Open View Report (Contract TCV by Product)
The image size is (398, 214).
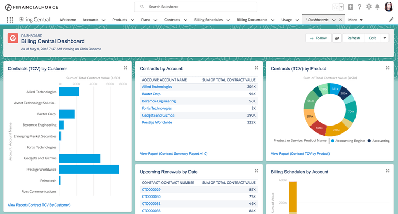[x=300, y=154]
